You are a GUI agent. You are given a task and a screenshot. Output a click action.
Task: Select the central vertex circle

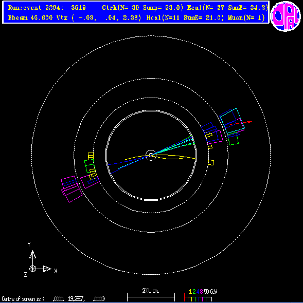coord(151,155)
